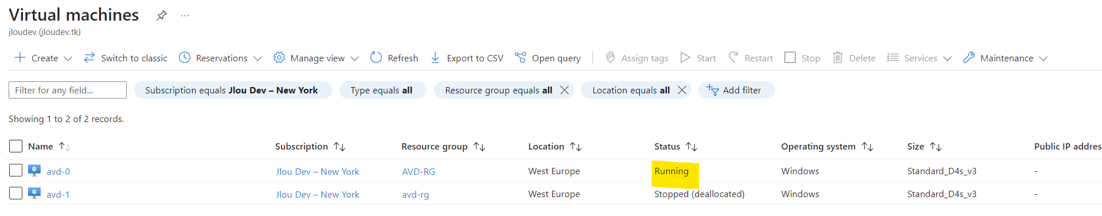Sort by Status column arrows
The width and height of the screenshot is (1102, 216).
tap(691, 147)
